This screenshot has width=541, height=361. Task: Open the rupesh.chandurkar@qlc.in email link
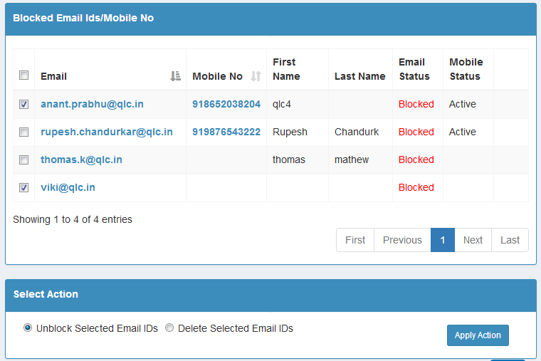(x=106, y=132)
